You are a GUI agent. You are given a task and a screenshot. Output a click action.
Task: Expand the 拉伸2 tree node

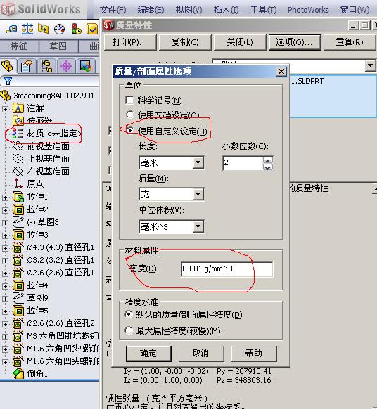[x=5, y=209]
